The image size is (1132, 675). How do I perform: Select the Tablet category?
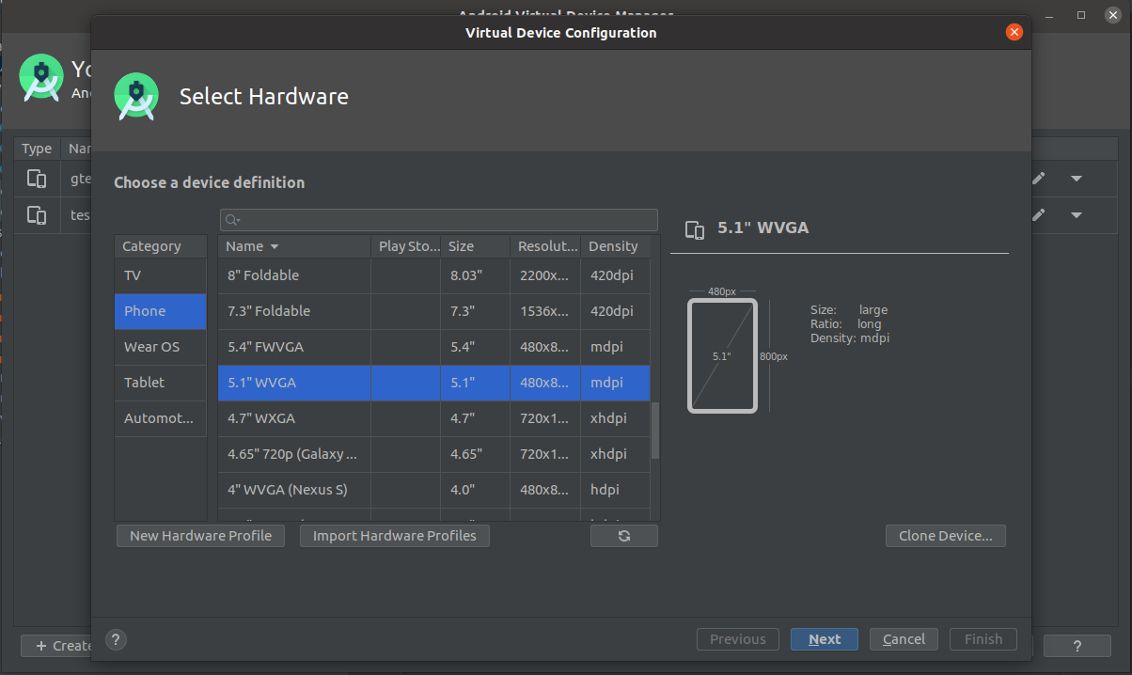pyautogui.click(x=160, y=383)
